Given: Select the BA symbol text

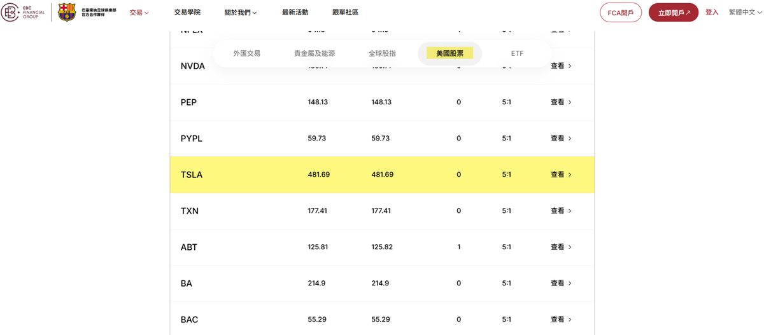Looking at the screenshot, I should (x=187, y=284).
